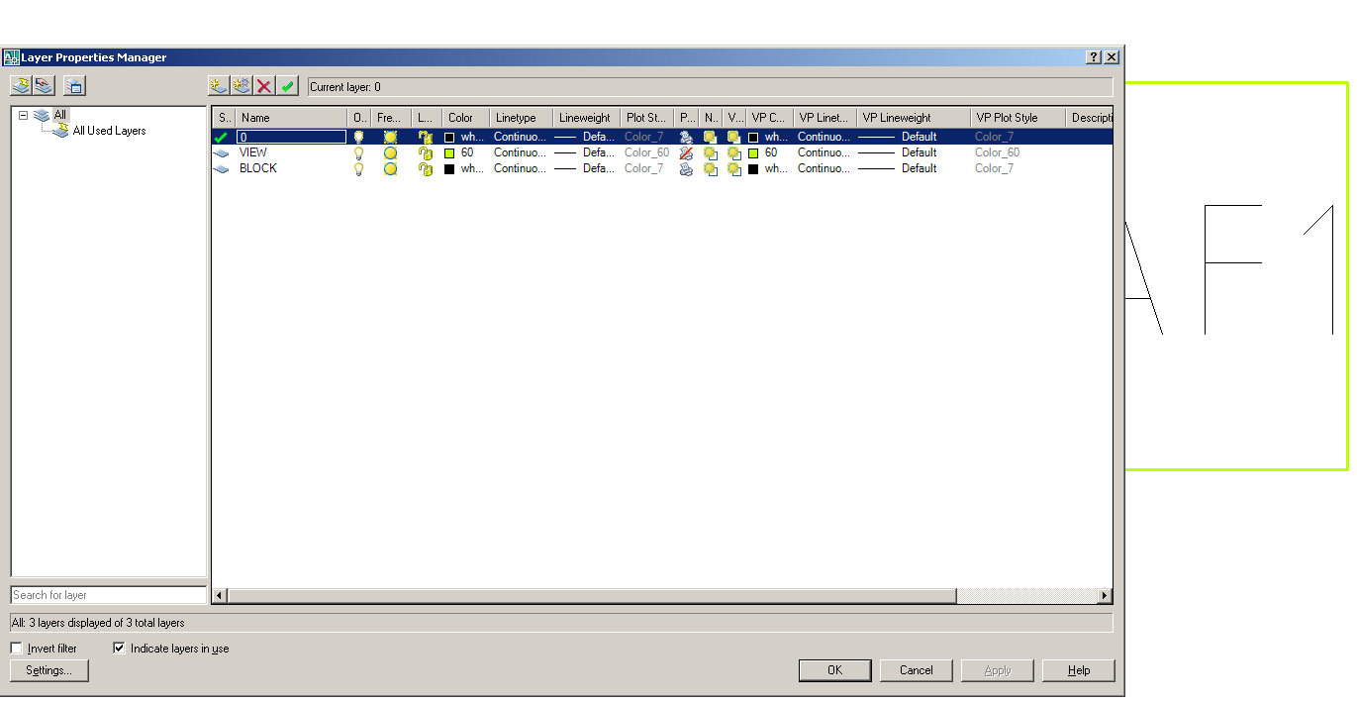Lock layer BLOCK with padlock icon
1357x702 pixels.
point(425,169)
